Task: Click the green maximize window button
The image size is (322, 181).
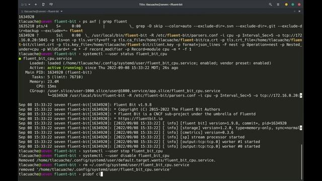Action: pos(293,5)
